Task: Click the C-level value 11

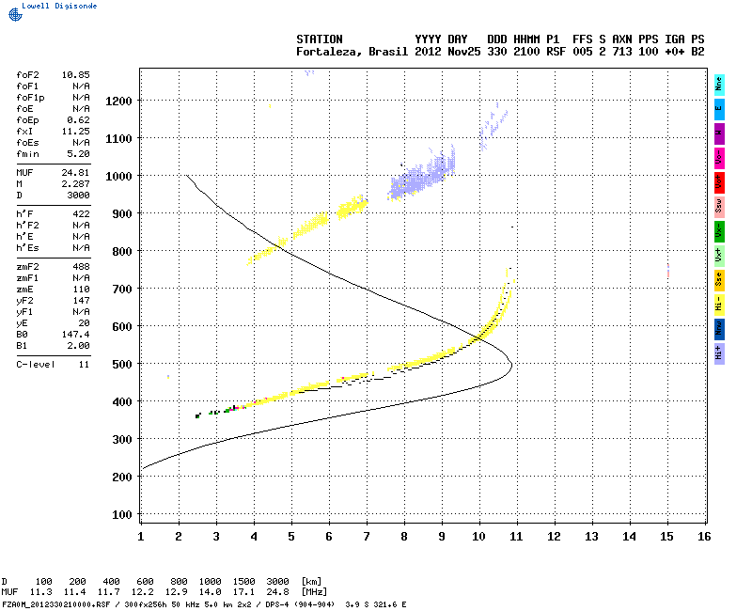Action: [x=84, y=365]
